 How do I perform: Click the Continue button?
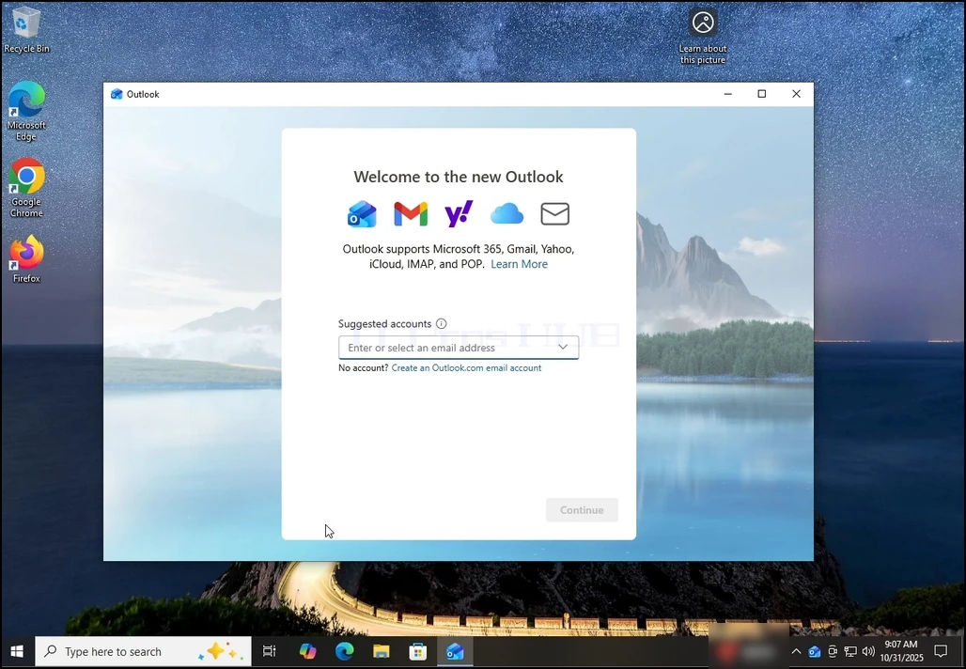coord(582,510)
